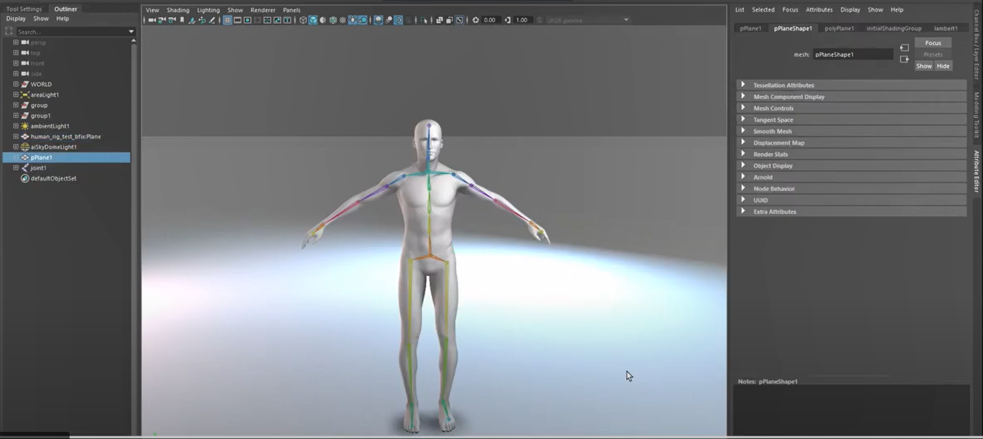
Task: Click the Focus button in Attribute Editor
Action: [933, 43]
